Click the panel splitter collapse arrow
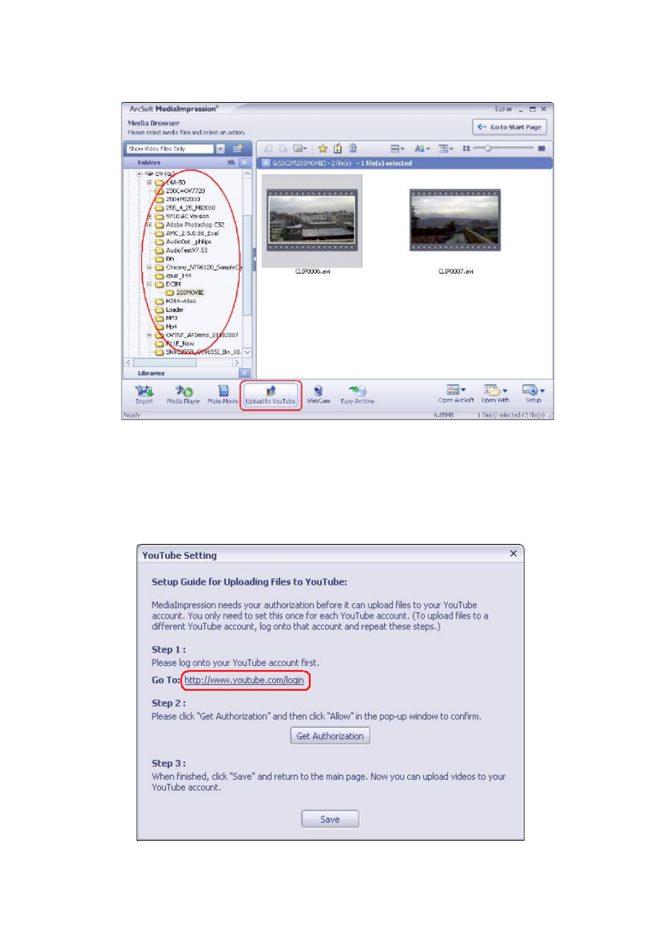Image resolution: width=671 pixels, height=950 pixels. click(254, 259)
